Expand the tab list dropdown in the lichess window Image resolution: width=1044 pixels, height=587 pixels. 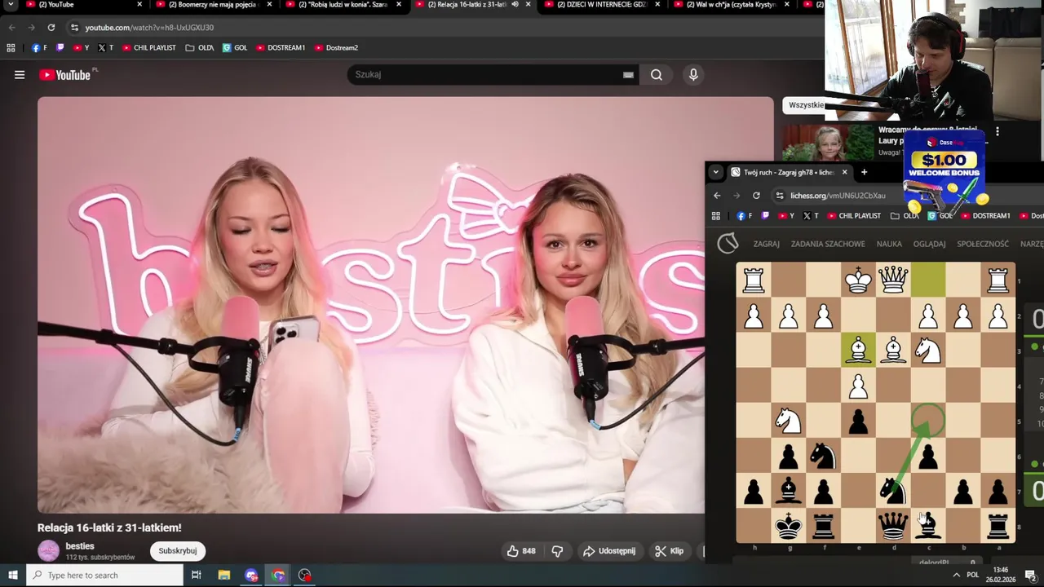tap(715, 172)
